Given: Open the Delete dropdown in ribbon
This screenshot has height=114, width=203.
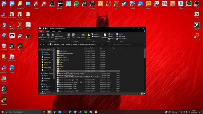Looking at the screenshot, I should click(78, 39).
